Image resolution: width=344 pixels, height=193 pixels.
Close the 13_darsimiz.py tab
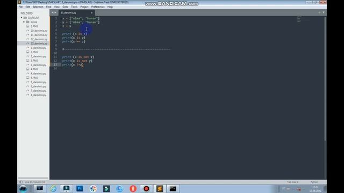pos(92,13)
